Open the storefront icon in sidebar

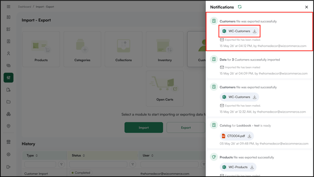point(8,142)
